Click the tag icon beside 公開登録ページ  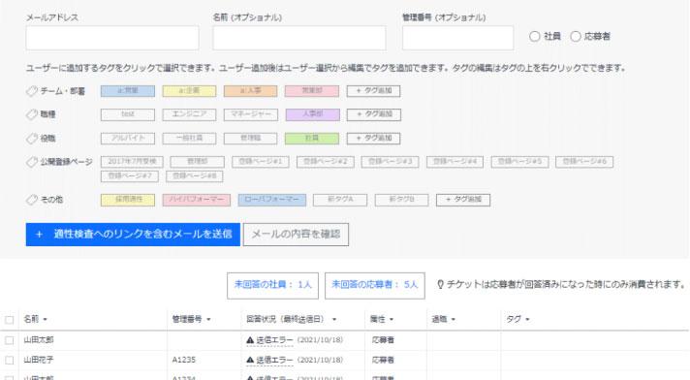point(32,162)
